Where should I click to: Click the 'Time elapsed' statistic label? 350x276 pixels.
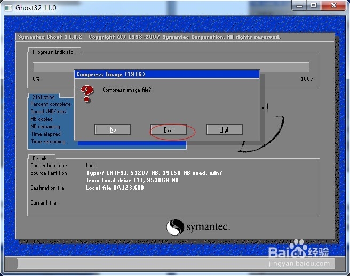[45, 134]
